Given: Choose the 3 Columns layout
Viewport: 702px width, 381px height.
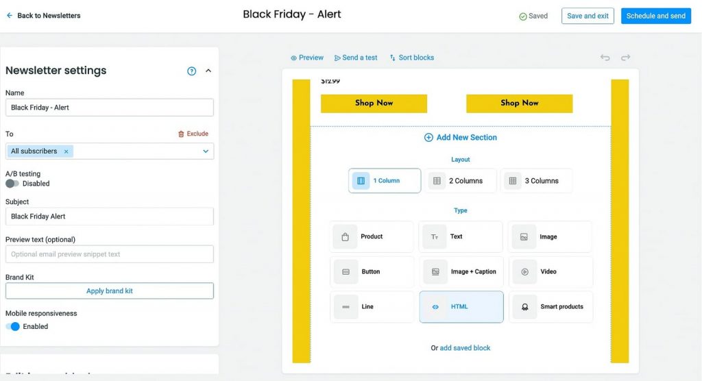Looking at the screenshot, I should (x=536, y=180).
